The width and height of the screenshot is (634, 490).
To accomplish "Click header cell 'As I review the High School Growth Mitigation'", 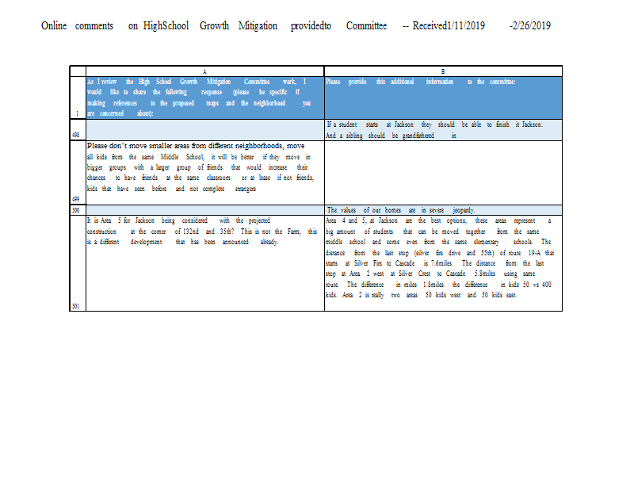I will click(205, 98).
